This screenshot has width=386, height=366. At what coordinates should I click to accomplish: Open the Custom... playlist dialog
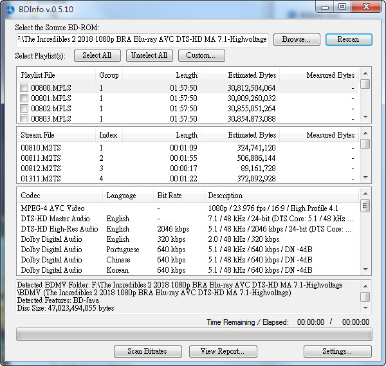[x=201, y=55]
